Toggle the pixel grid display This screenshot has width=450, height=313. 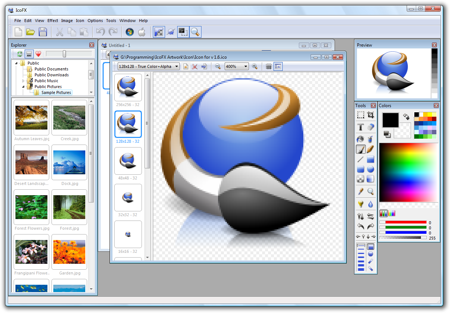(x=268, y=66)
